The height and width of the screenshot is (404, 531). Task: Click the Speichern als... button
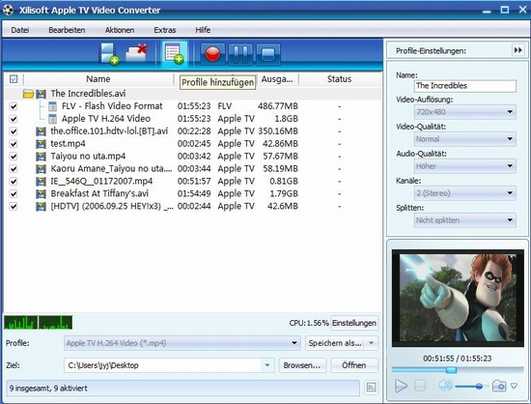[x=335, y=343]
